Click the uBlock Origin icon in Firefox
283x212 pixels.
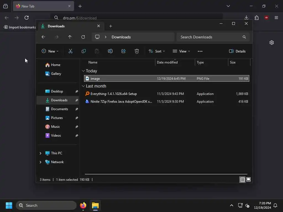(266, 17)
